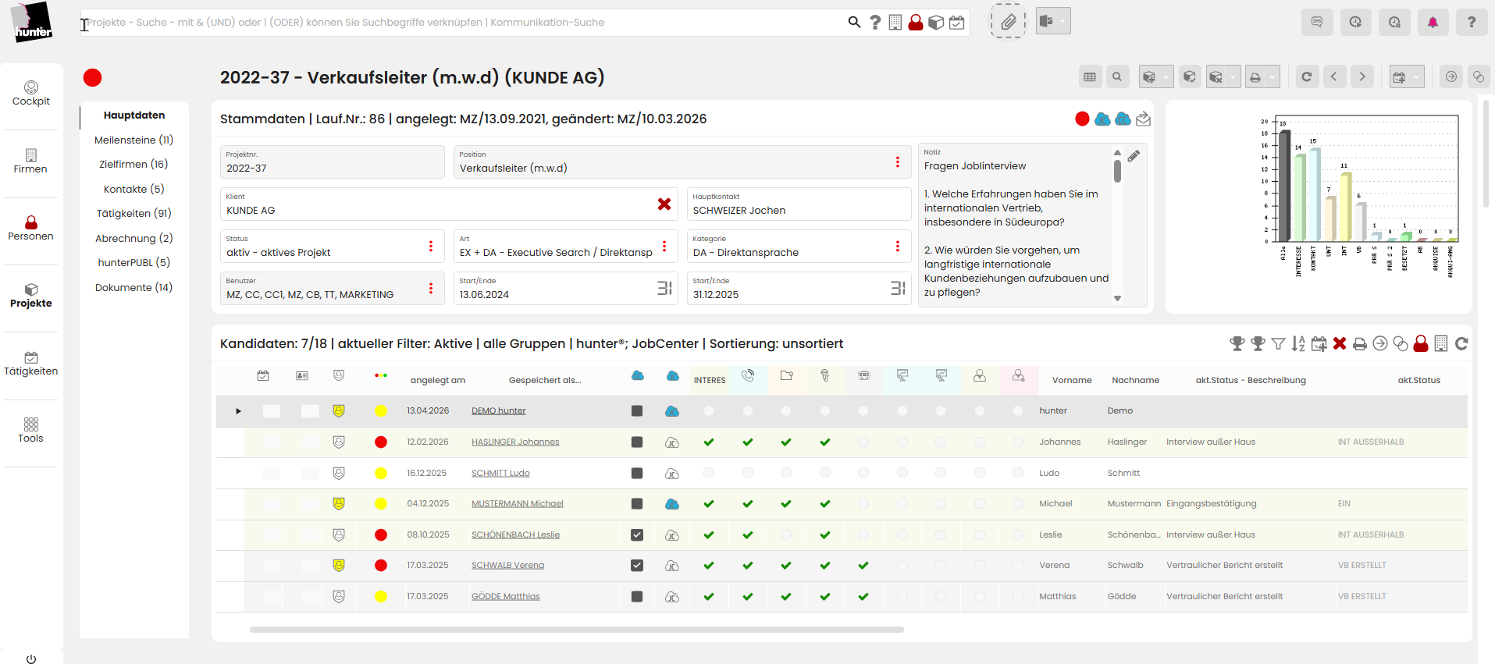Toggle checkbox in SCHÖNENBACH Leslie row

(x=637, y=535)
